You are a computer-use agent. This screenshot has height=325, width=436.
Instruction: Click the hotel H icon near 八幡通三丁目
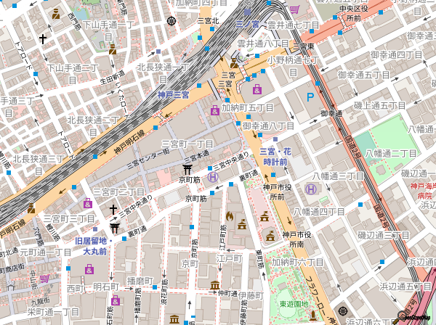click(x=311, y=189)
